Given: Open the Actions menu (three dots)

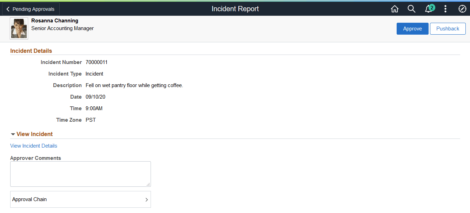Looking at the screenshot, I should coord(445,9).
